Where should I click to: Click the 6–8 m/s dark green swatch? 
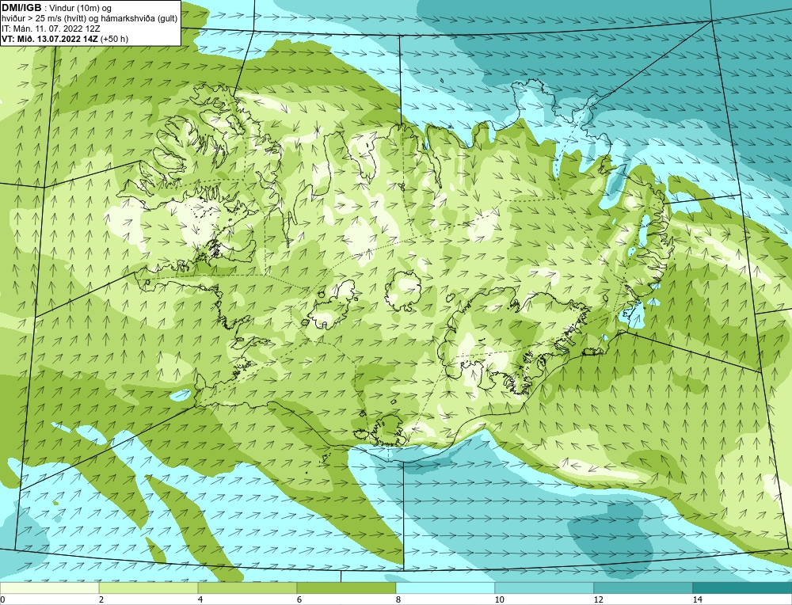pyautogui.click(x=347, y=588)
